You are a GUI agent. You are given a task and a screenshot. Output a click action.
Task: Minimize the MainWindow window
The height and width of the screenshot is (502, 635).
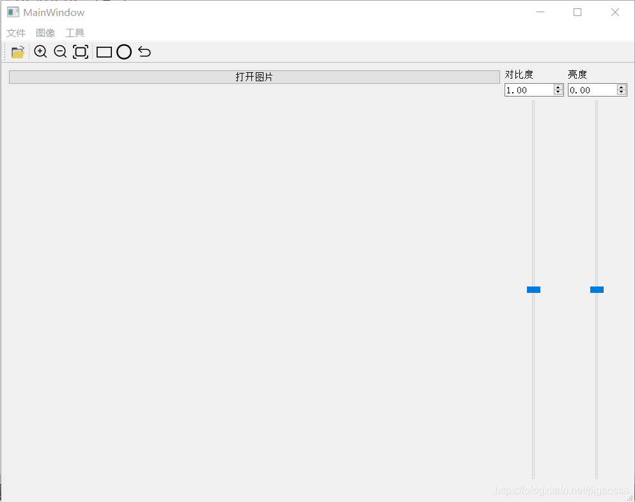[x=540, y=12]
